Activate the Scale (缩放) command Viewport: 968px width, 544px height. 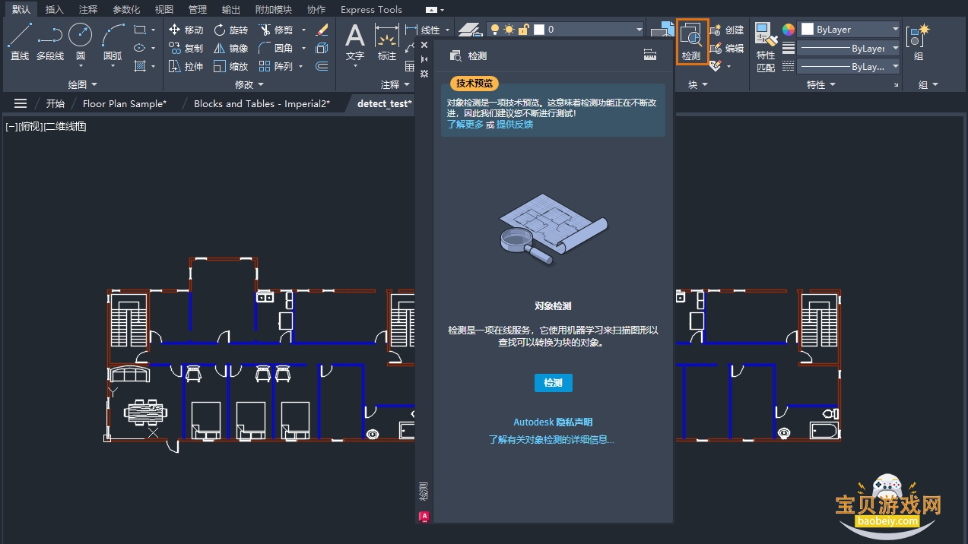pos(230,66)
